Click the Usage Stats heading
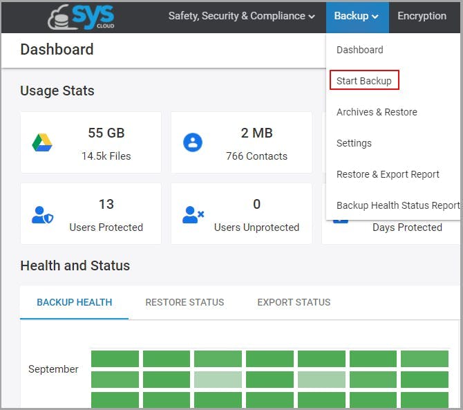463x410 pixels. pos(57,91)
